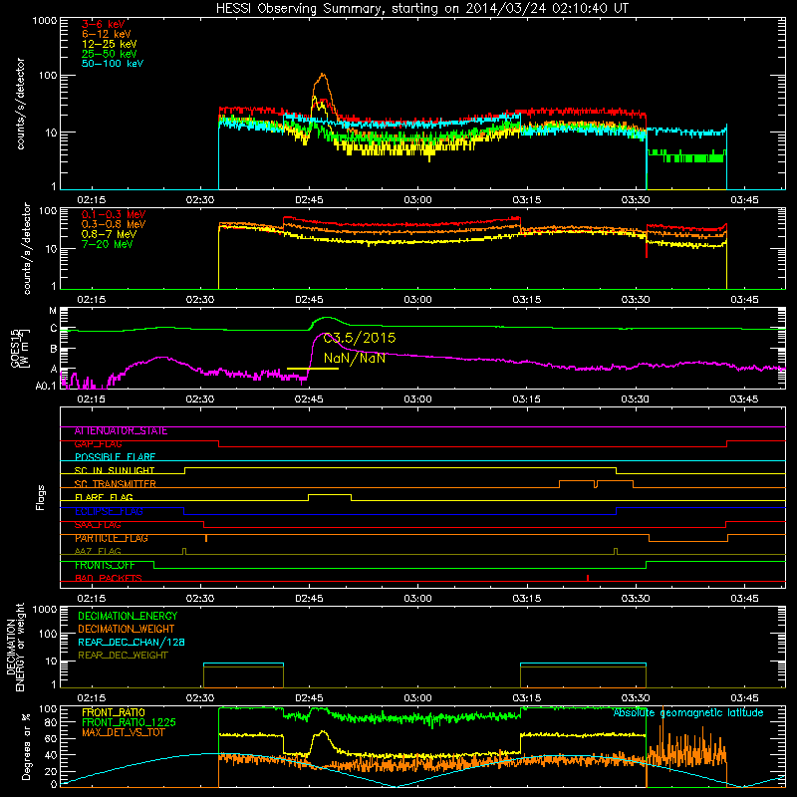Click the raised FLARE_FLAG segment near 02:45
The height and width of the screenshot is (797, 797).
click(330, 494)
